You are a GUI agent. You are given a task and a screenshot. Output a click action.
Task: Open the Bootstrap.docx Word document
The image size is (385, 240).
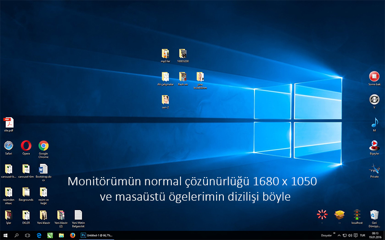(x=43, y=172)
